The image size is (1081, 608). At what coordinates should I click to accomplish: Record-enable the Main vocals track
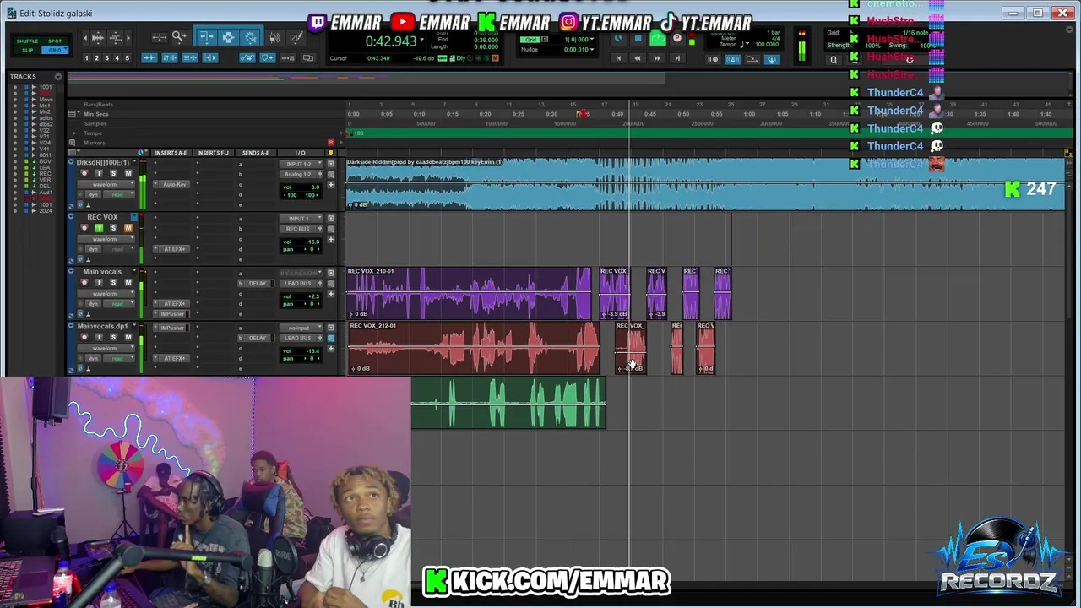[x=84, y=283]
